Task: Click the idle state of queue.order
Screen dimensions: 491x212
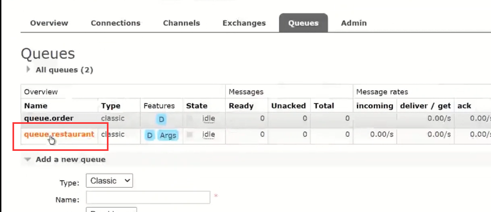Action: pyautogui.click(x=208, y=118)
